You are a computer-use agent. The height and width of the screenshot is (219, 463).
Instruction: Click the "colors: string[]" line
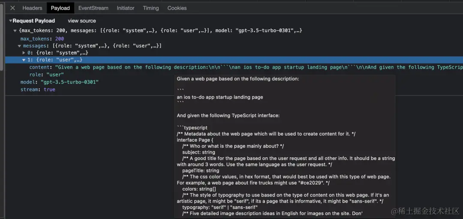[x=199, y=189]
